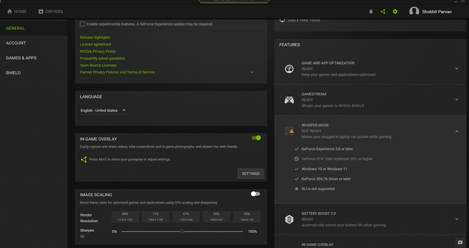The image size is (469, 248).
Task: Click checkmark beside GeForce Experience 3.8 or later
Action: (297, 149)
